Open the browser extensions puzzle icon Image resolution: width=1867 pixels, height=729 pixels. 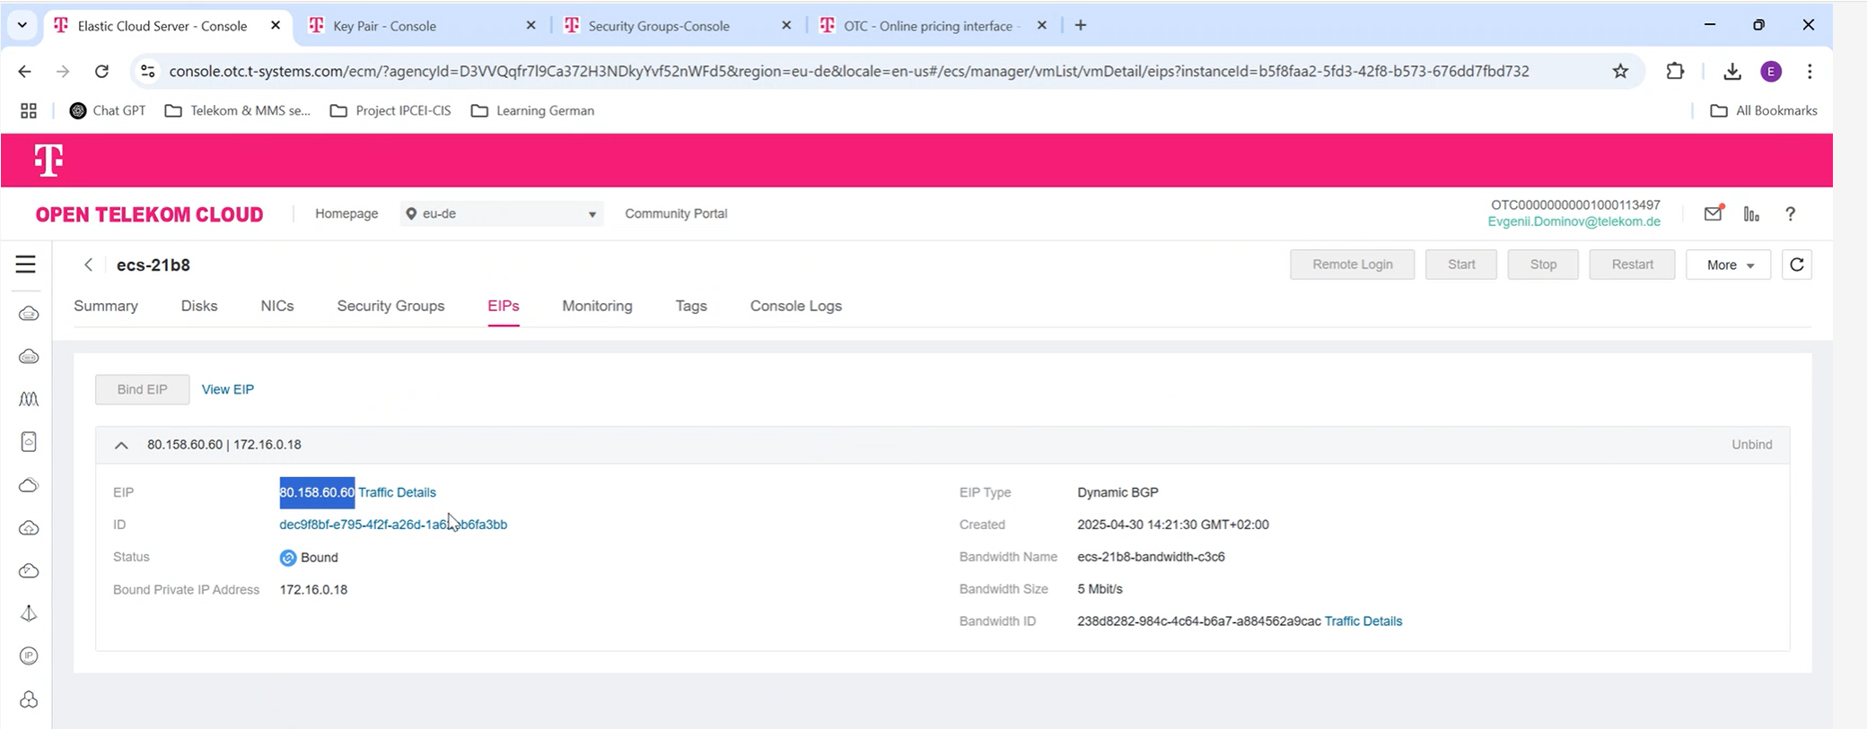[1675, 72]
